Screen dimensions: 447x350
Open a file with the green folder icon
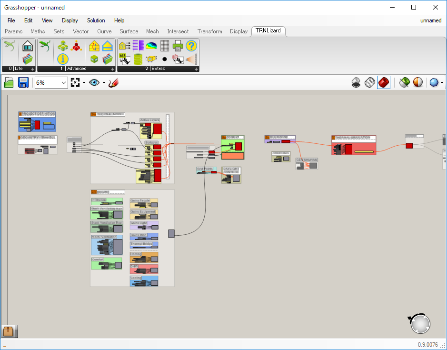(x=9, y=83)
